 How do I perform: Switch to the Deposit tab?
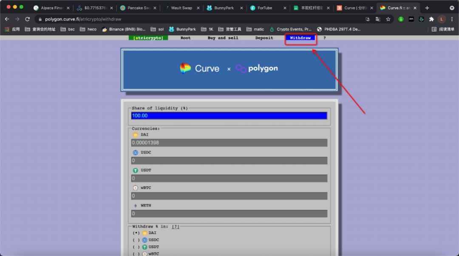[x=264, y=38]
